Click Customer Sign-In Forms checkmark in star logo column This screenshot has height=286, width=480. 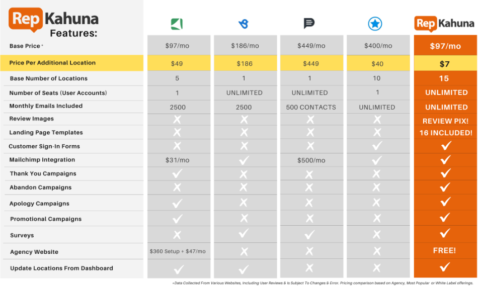377,146
